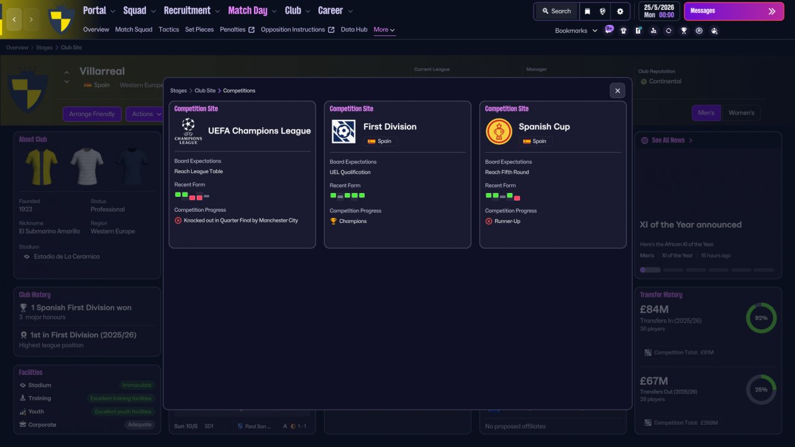Open the More submenu dropdown
Screen dimensions: 795x447
click(x=384, y=30)
